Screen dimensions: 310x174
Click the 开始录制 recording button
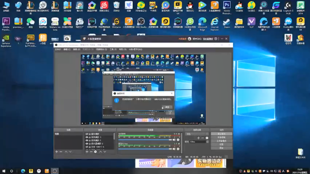tap(221, 137)
